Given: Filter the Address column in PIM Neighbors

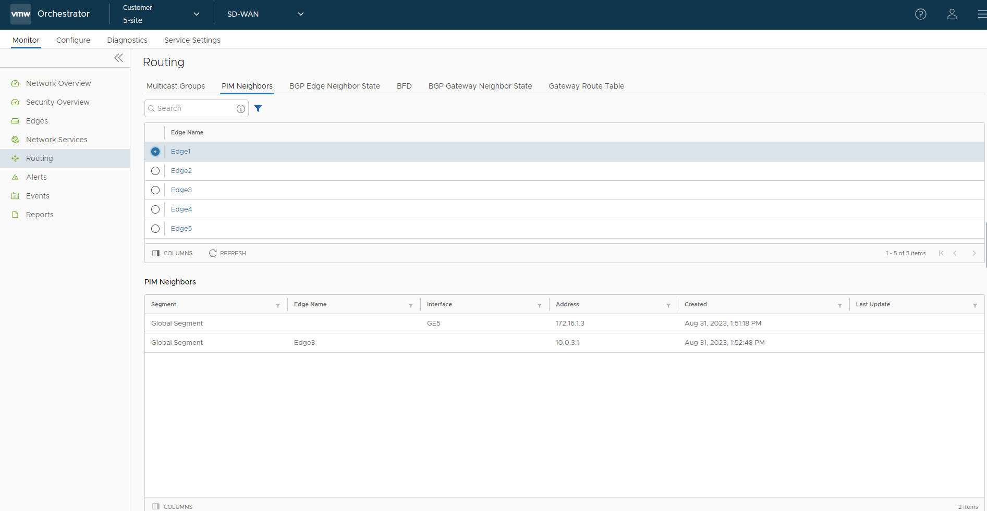Looking at the screenshot, I should click(x=668, y=305).
